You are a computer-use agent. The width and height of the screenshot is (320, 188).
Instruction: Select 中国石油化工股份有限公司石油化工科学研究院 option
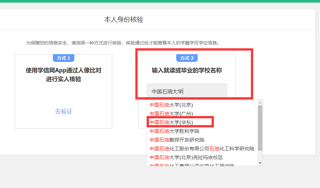coord(202,148)
